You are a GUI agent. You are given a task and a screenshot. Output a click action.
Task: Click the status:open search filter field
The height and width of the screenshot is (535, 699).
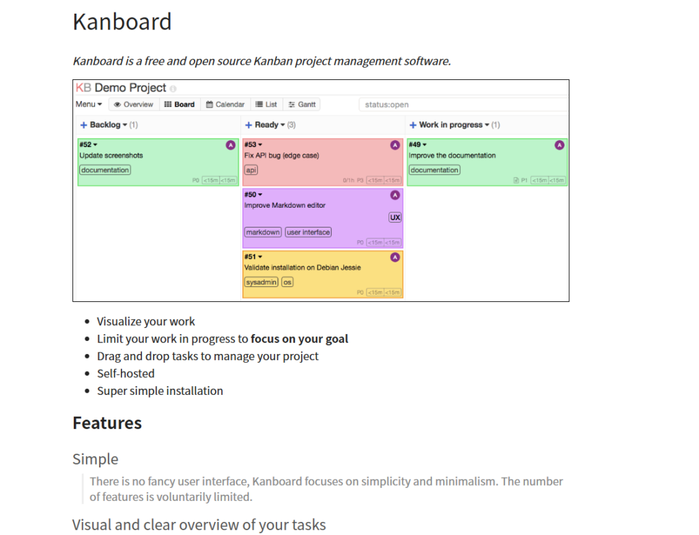click(463, 105)
